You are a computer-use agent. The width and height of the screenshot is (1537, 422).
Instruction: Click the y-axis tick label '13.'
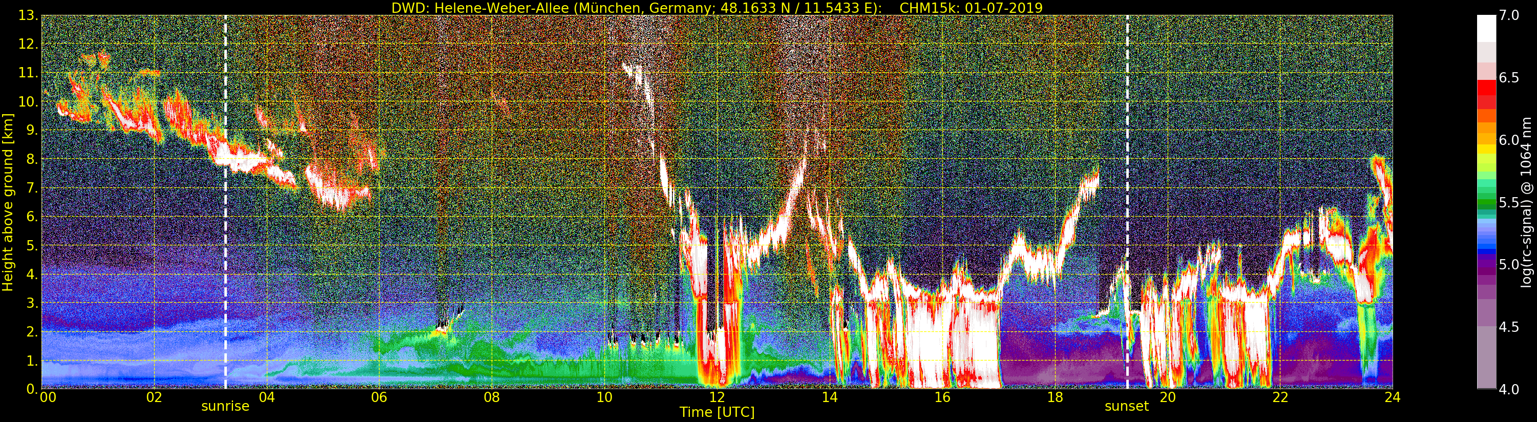point(29,15)
